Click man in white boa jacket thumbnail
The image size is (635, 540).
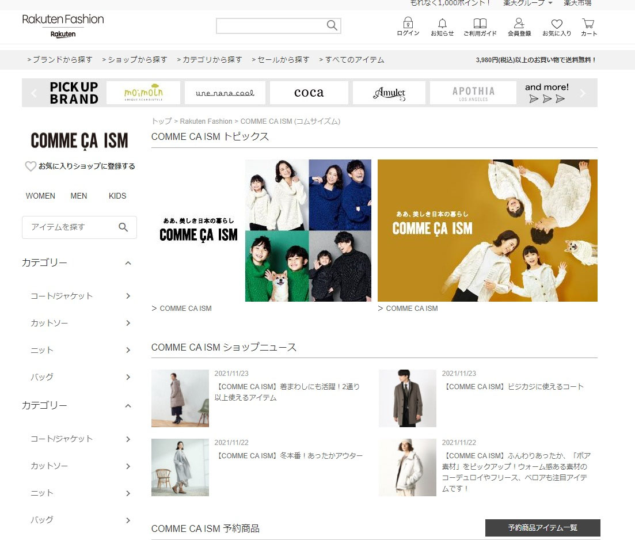point(408,467)
